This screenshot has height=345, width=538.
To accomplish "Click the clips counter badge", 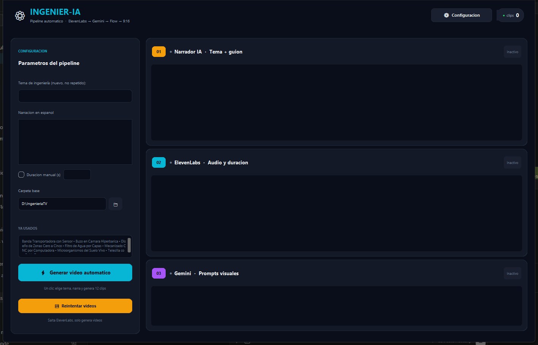I will [x=510, y=15].
